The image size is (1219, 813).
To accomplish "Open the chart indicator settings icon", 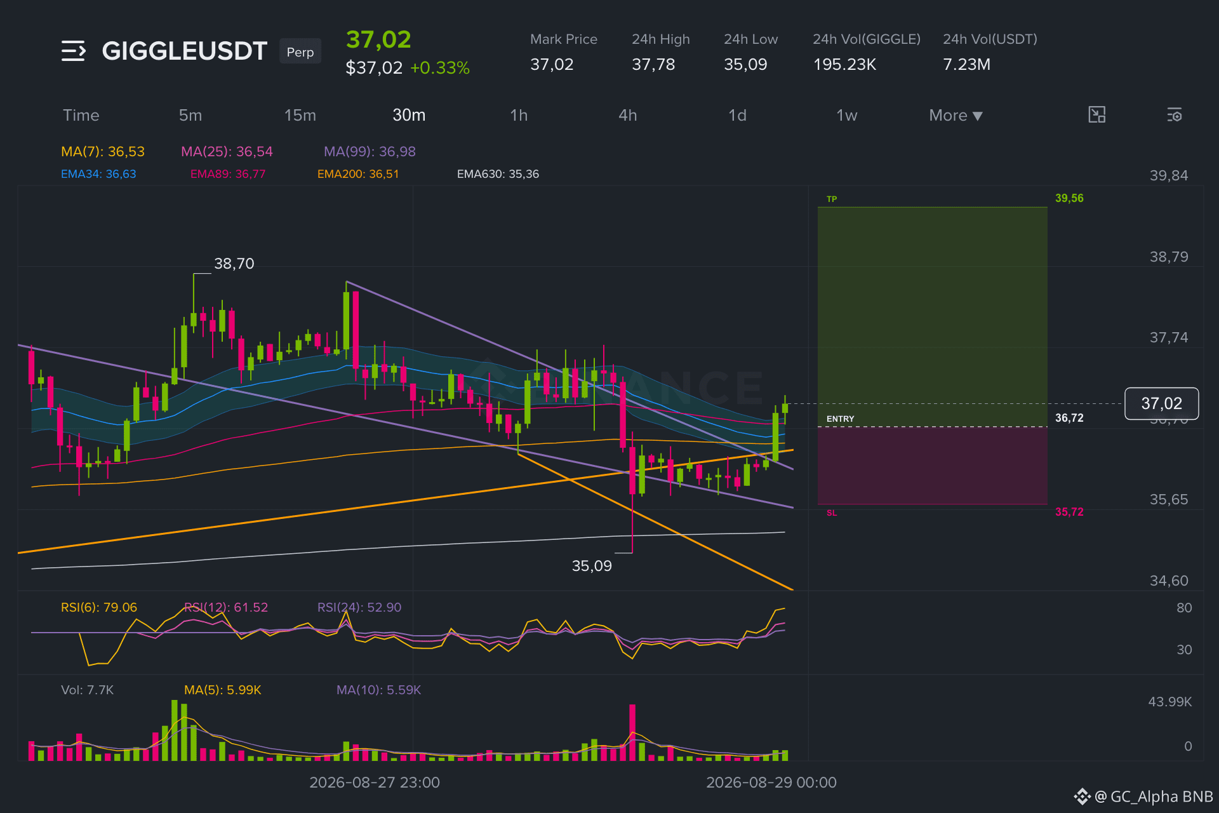I will pyautogui.click(x=1175, y=115).
